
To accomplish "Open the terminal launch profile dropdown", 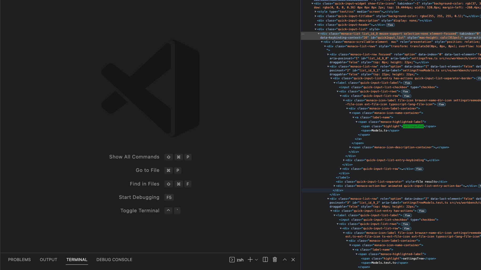I will (257, 260).
